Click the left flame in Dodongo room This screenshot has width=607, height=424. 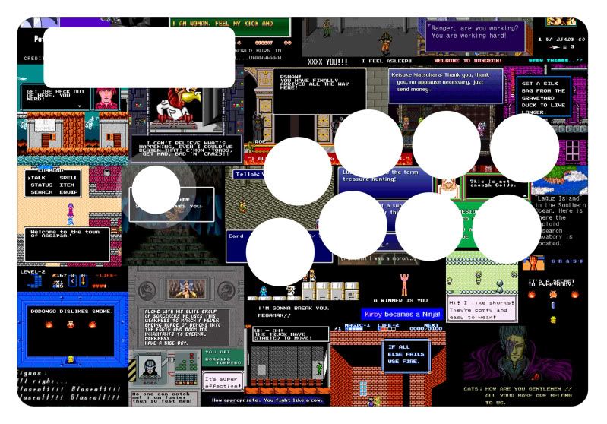(49, 324)
